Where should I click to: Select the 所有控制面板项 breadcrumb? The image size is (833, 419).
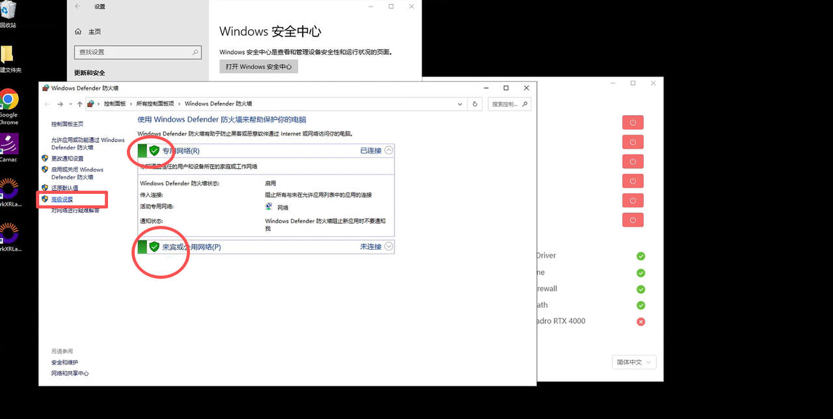[155, 104]
